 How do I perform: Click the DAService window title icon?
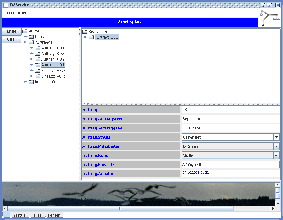(5, 5)
